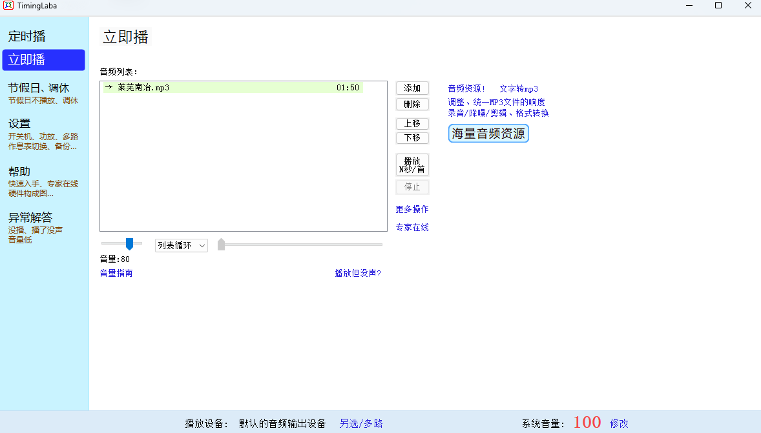The height and width of the screenshot is (433, 761).
Task: Click the playback progress slider thumb
Action: coord(221,245)
